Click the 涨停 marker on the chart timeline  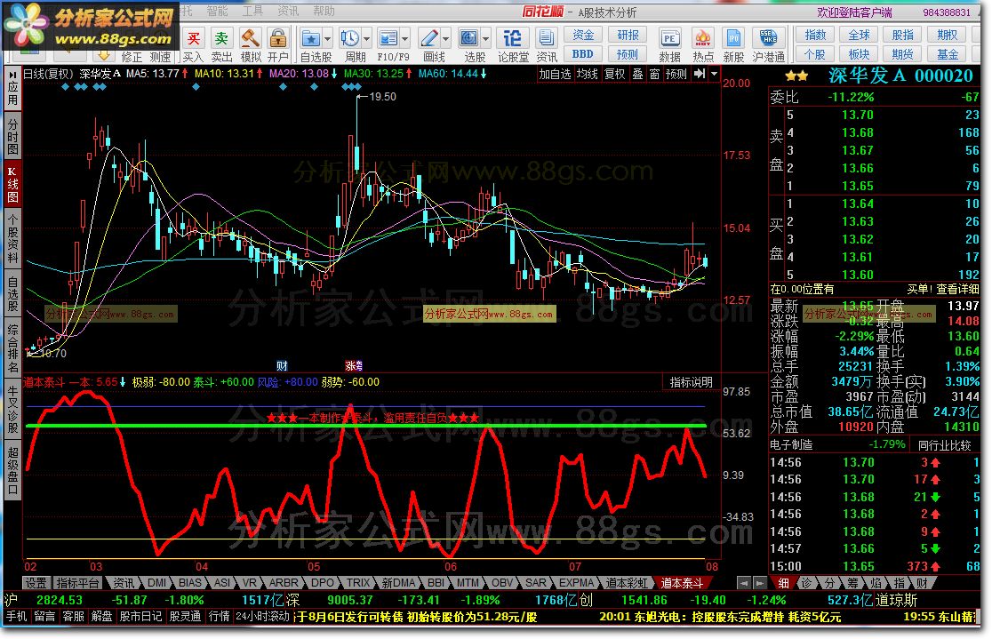(354, 365)
